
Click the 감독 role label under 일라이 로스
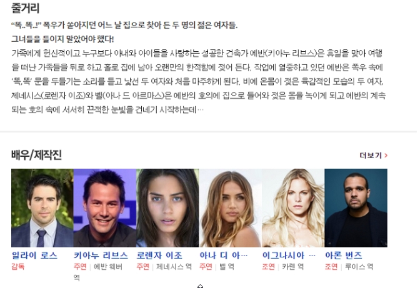click(x=18, y=266)
